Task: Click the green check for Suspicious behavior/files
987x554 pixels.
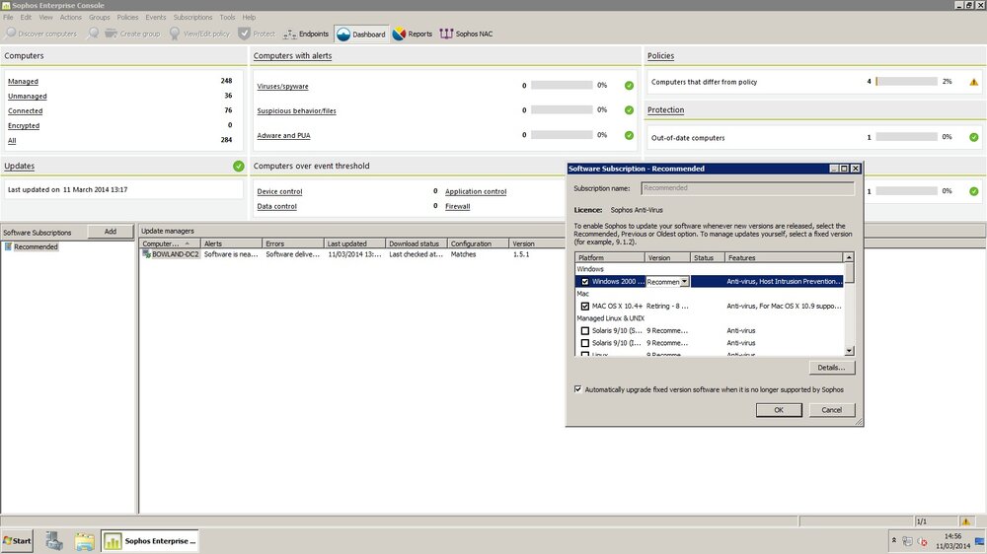Action: pyautogui.click(x=629, y=110)
